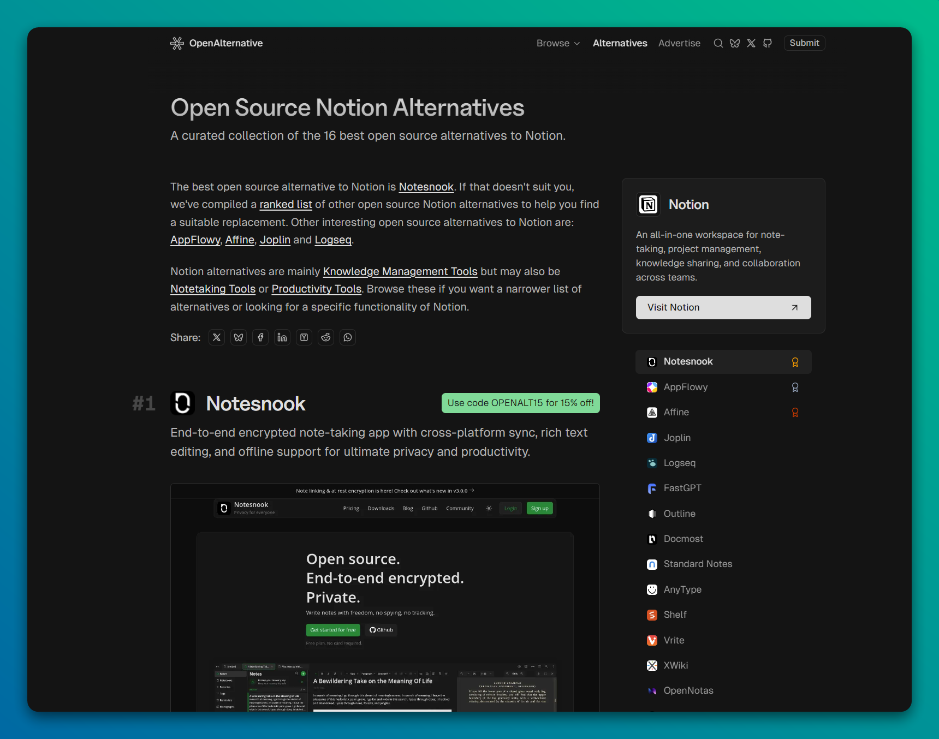939x739 pixels.
Task: Select Standard Notes in the sidebar list
Action: (x=698, y=564)
